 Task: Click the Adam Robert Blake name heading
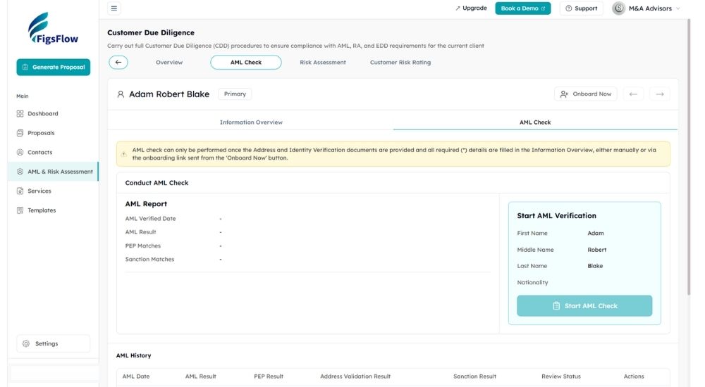click(x=169, y=94)
